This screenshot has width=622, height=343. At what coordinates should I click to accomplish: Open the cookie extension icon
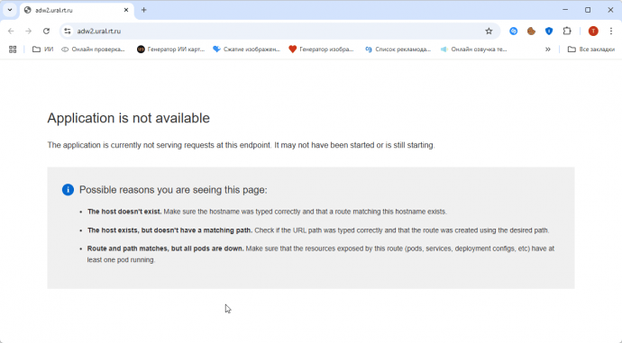click(531, 31)
